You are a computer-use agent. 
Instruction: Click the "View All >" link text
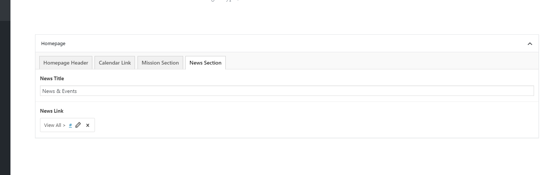coord(55,125)
